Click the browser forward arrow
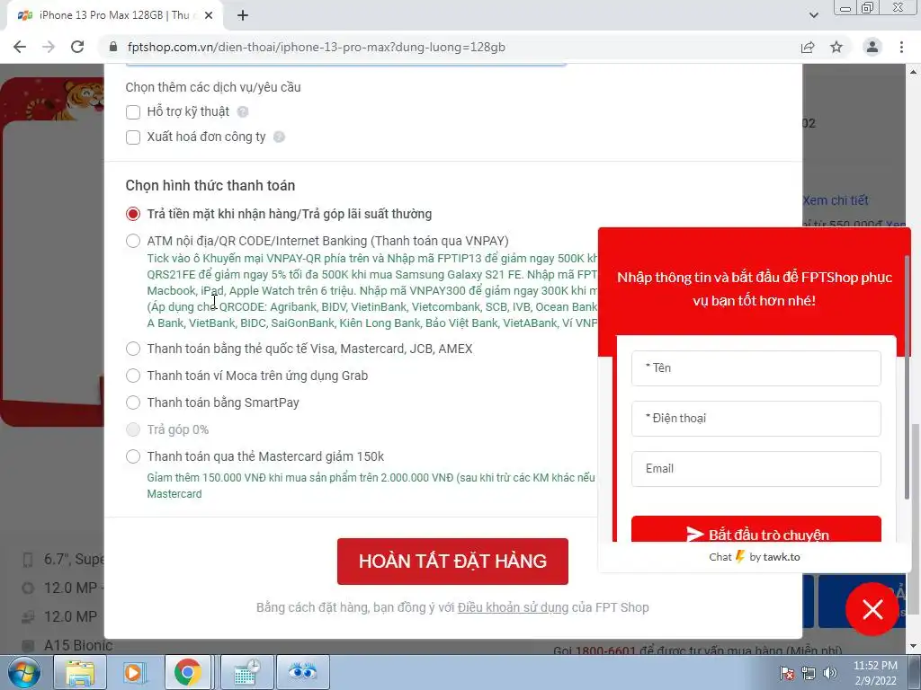 click(49, 47)
